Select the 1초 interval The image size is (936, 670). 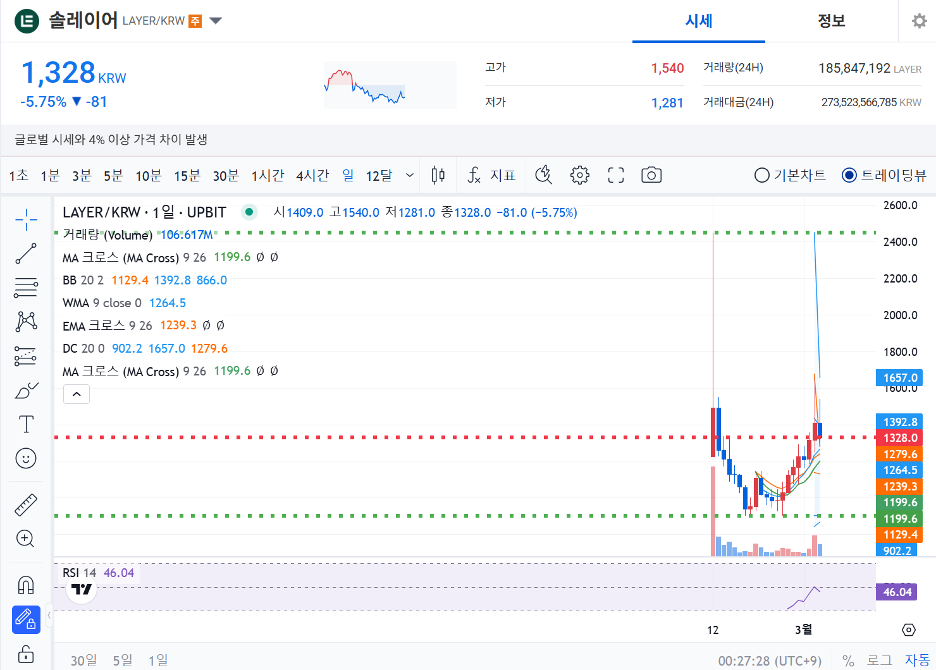click(x=19, y=175)
